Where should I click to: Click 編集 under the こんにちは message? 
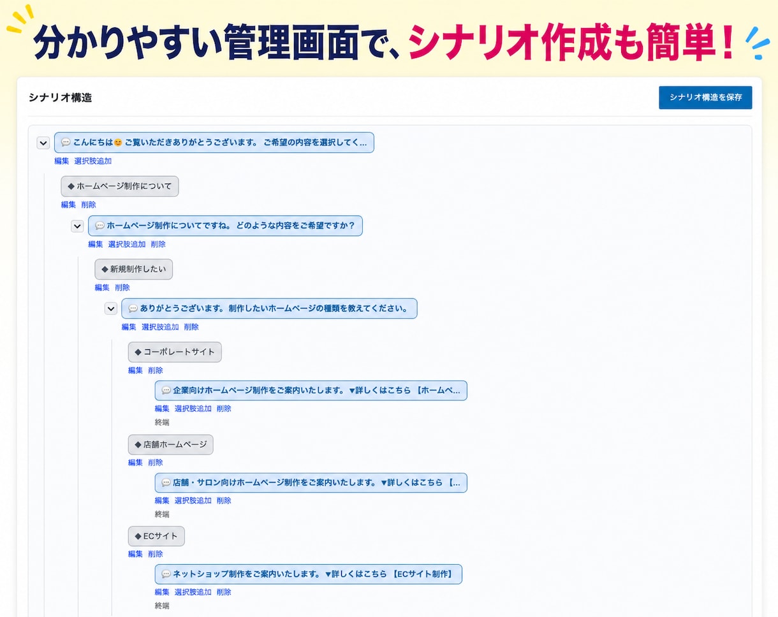pos(62,161)
